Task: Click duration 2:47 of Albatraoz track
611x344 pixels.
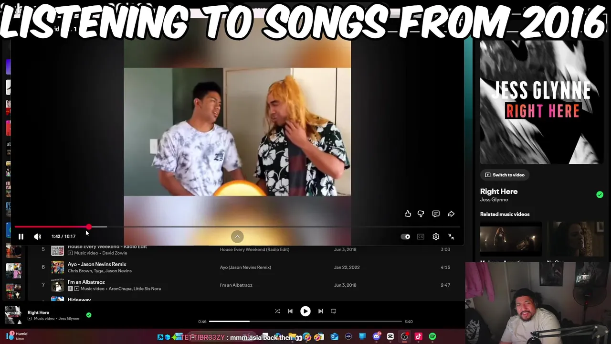Action: coord(445,285)
